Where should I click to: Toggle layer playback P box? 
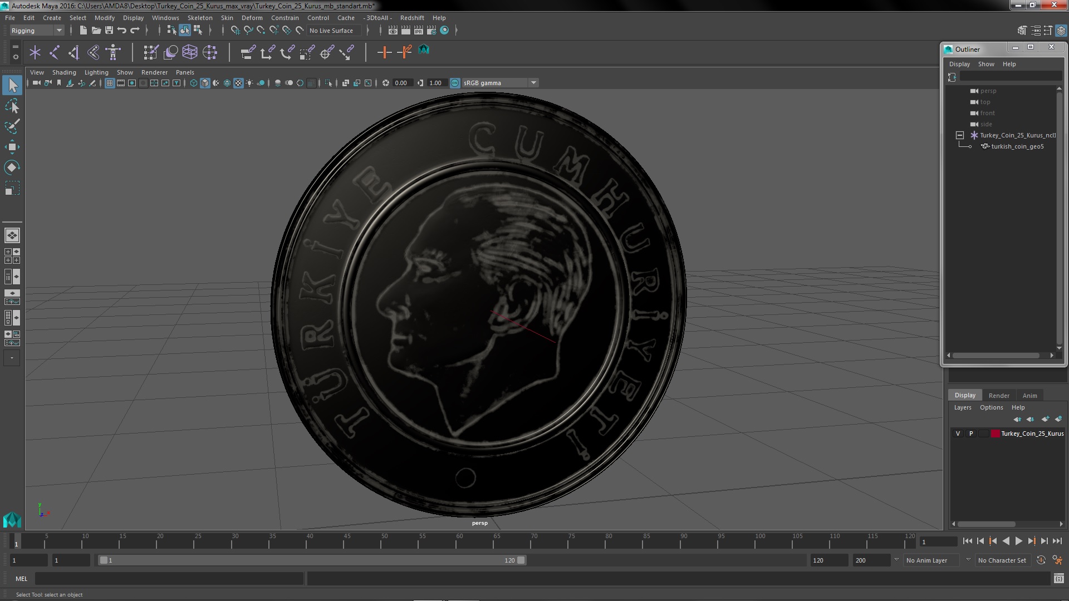coord(971,433)
